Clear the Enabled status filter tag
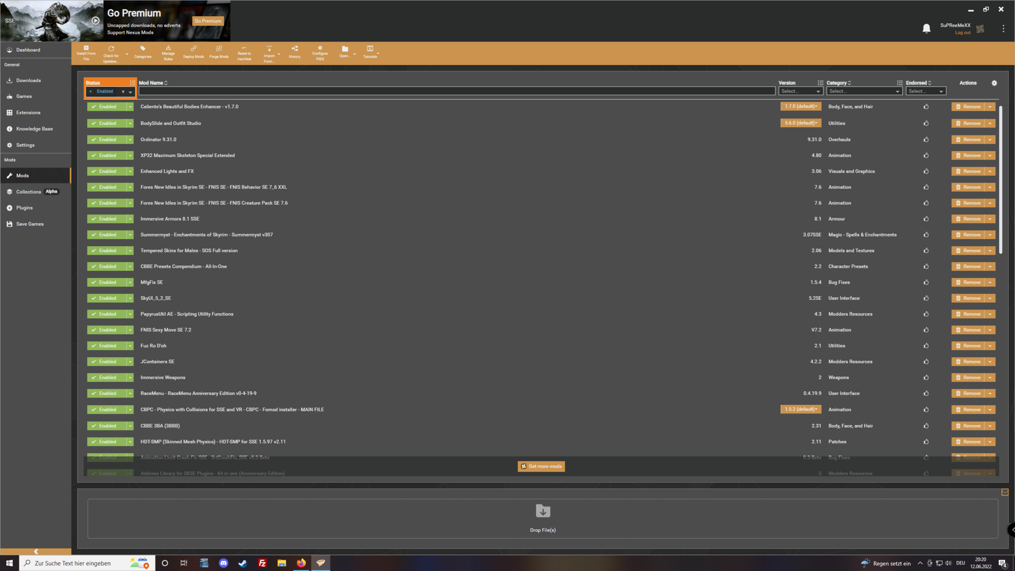This screenshot has width=1015, height=571. [x=90, y=91]
